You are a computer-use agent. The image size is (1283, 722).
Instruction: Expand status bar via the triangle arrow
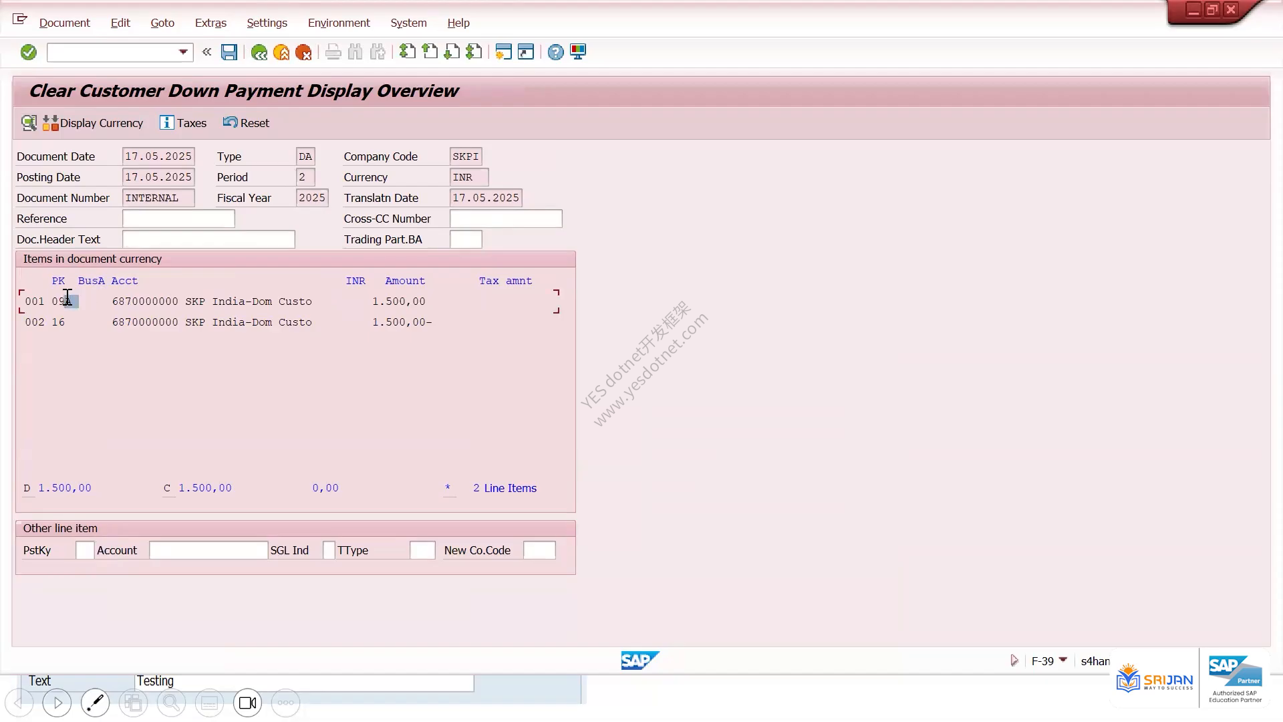(x=1014, y=660)
